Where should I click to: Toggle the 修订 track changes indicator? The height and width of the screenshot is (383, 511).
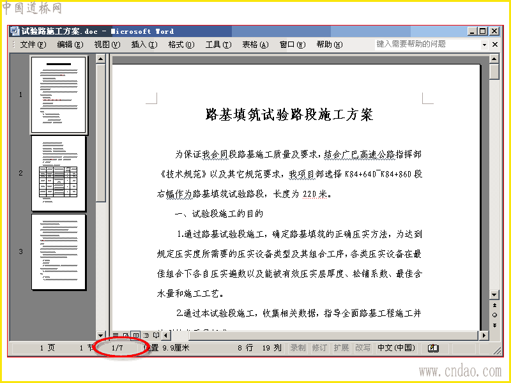click(x=319, y=348)
